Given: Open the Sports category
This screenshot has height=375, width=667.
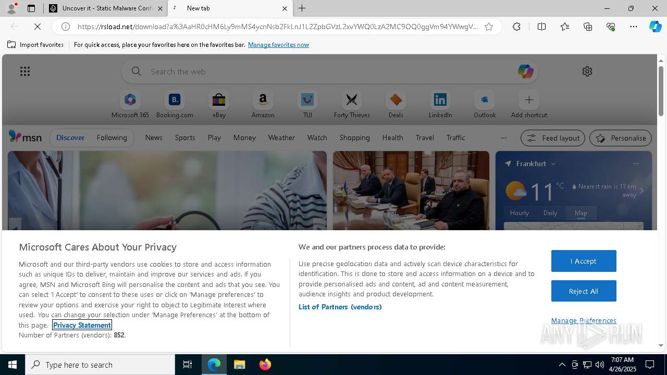Looking at the screenshot, I should tap(185, 138).
